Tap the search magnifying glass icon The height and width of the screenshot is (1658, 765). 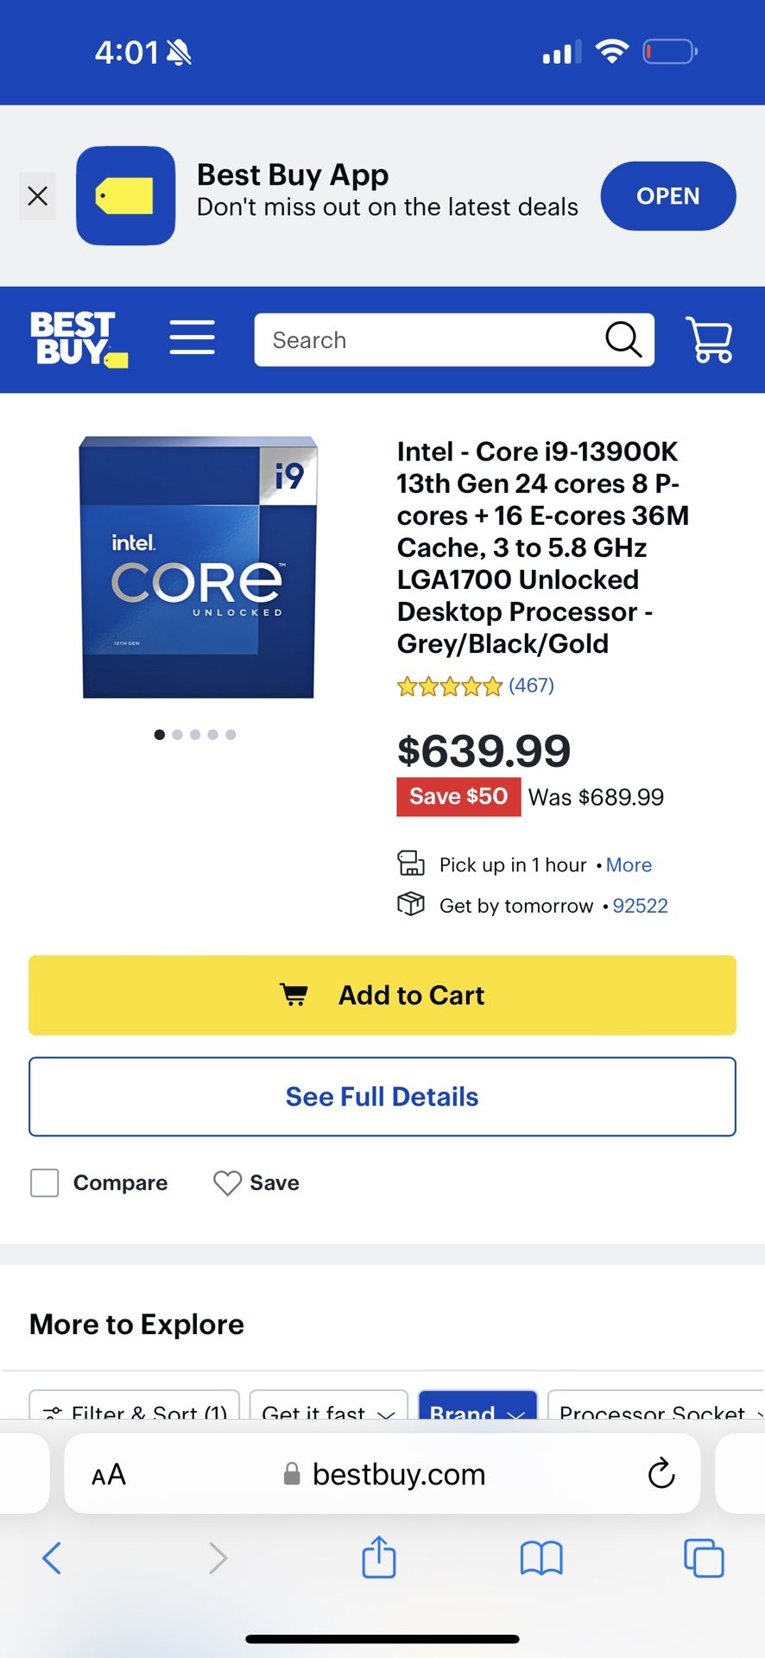(623, 339)
